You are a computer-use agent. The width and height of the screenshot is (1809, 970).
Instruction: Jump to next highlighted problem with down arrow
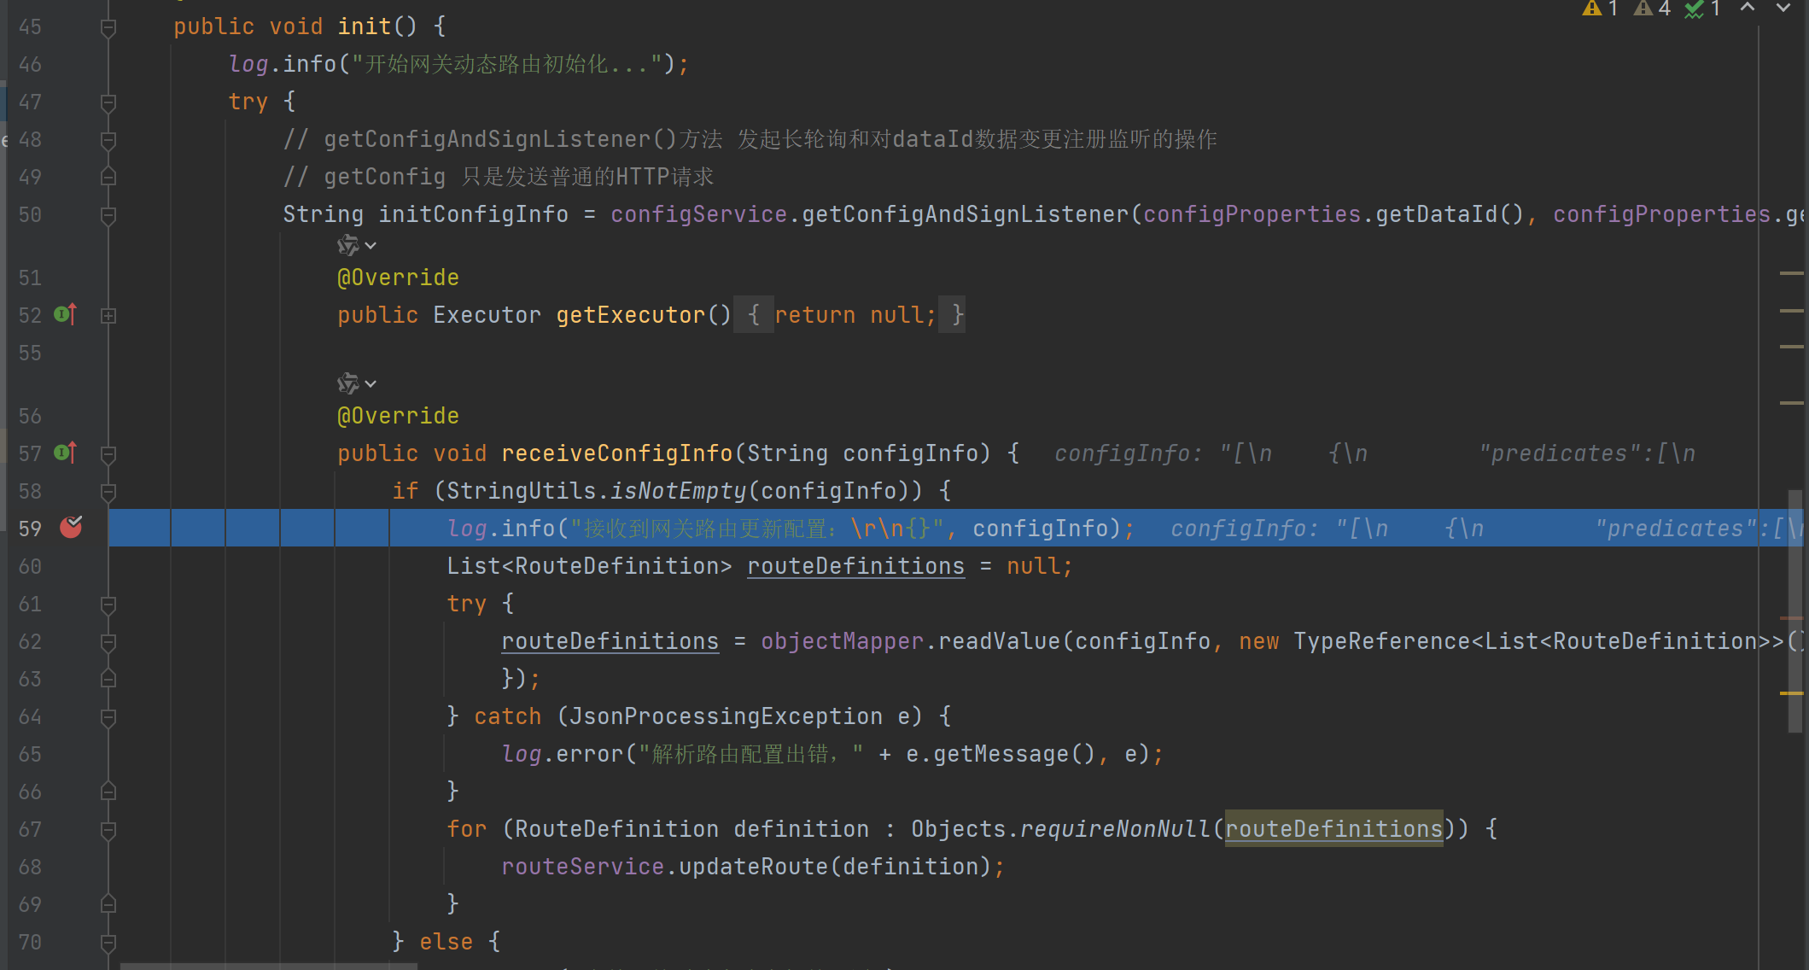[x=1783, y=8]
